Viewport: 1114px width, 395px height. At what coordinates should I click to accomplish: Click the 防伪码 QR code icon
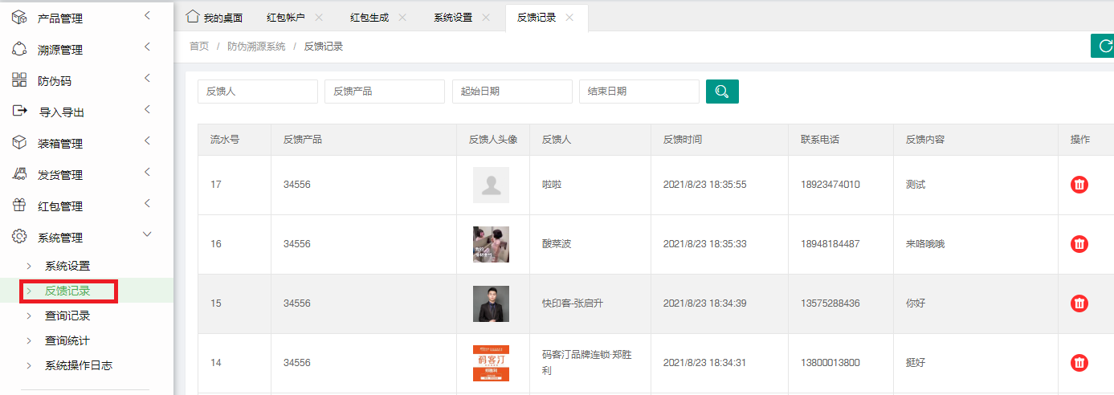(19, 80)
